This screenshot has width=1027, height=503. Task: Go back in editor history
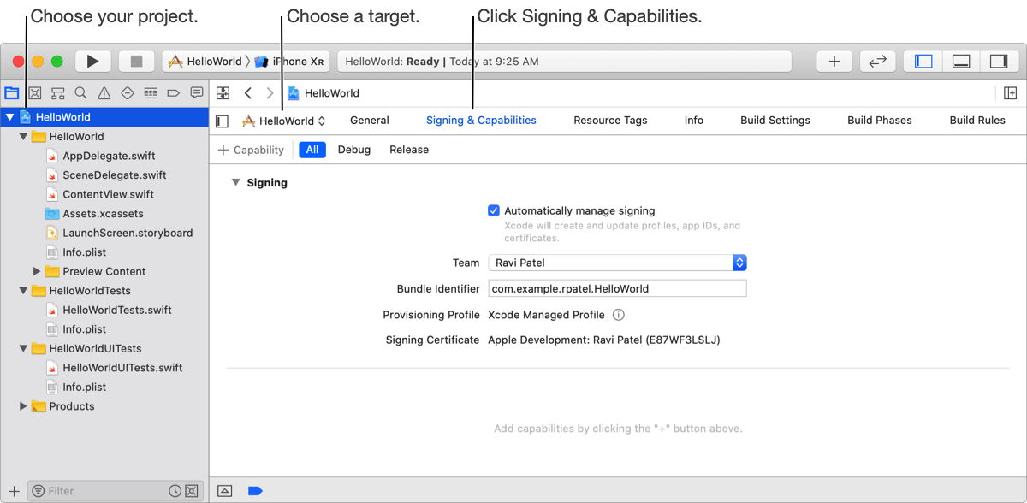point(248,92)
